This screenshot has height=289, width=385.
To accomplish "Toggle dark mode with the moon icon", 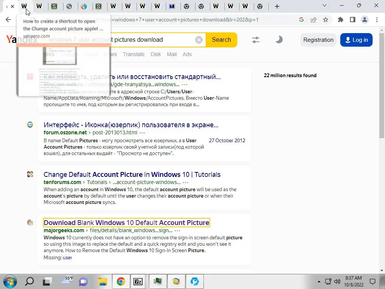I will click(279, 40).
